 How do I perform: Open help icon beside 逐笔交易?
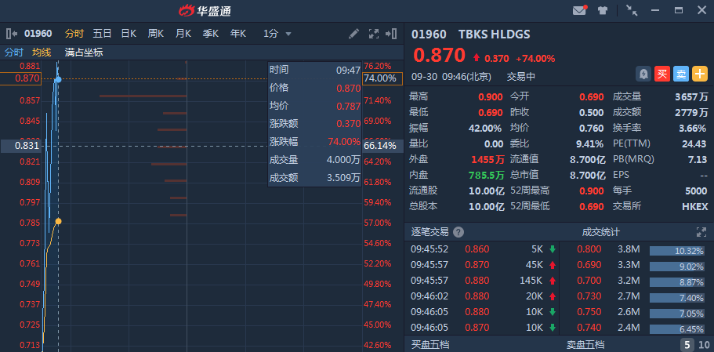pos(458,232)
